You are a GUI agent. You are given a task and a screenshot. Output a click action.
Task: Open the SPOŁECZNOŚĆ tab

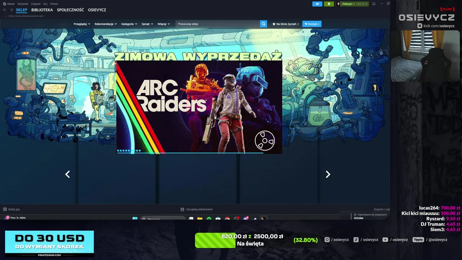[x=70, y=10]
